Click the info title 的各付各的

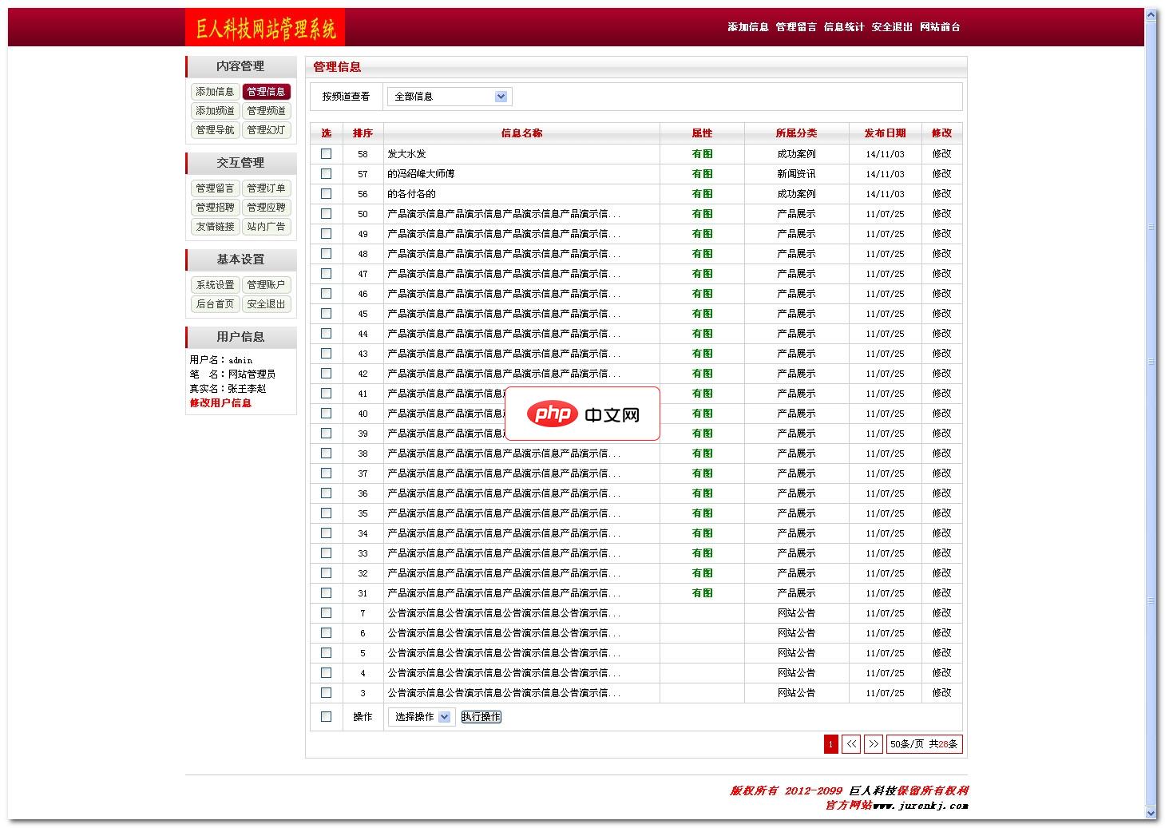point(411,194)
